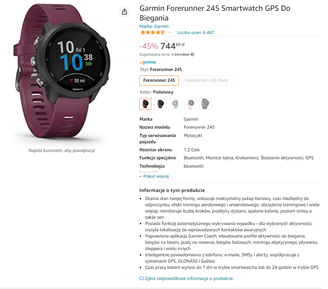Screen dimensions: 328x289
Task: Click the share icon near product image
Action: pyautogui.click(x=124, y=12)
